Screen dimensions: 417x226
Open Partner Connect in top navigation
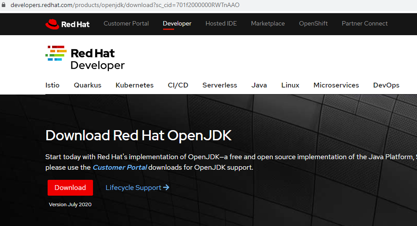coord(365,23)
